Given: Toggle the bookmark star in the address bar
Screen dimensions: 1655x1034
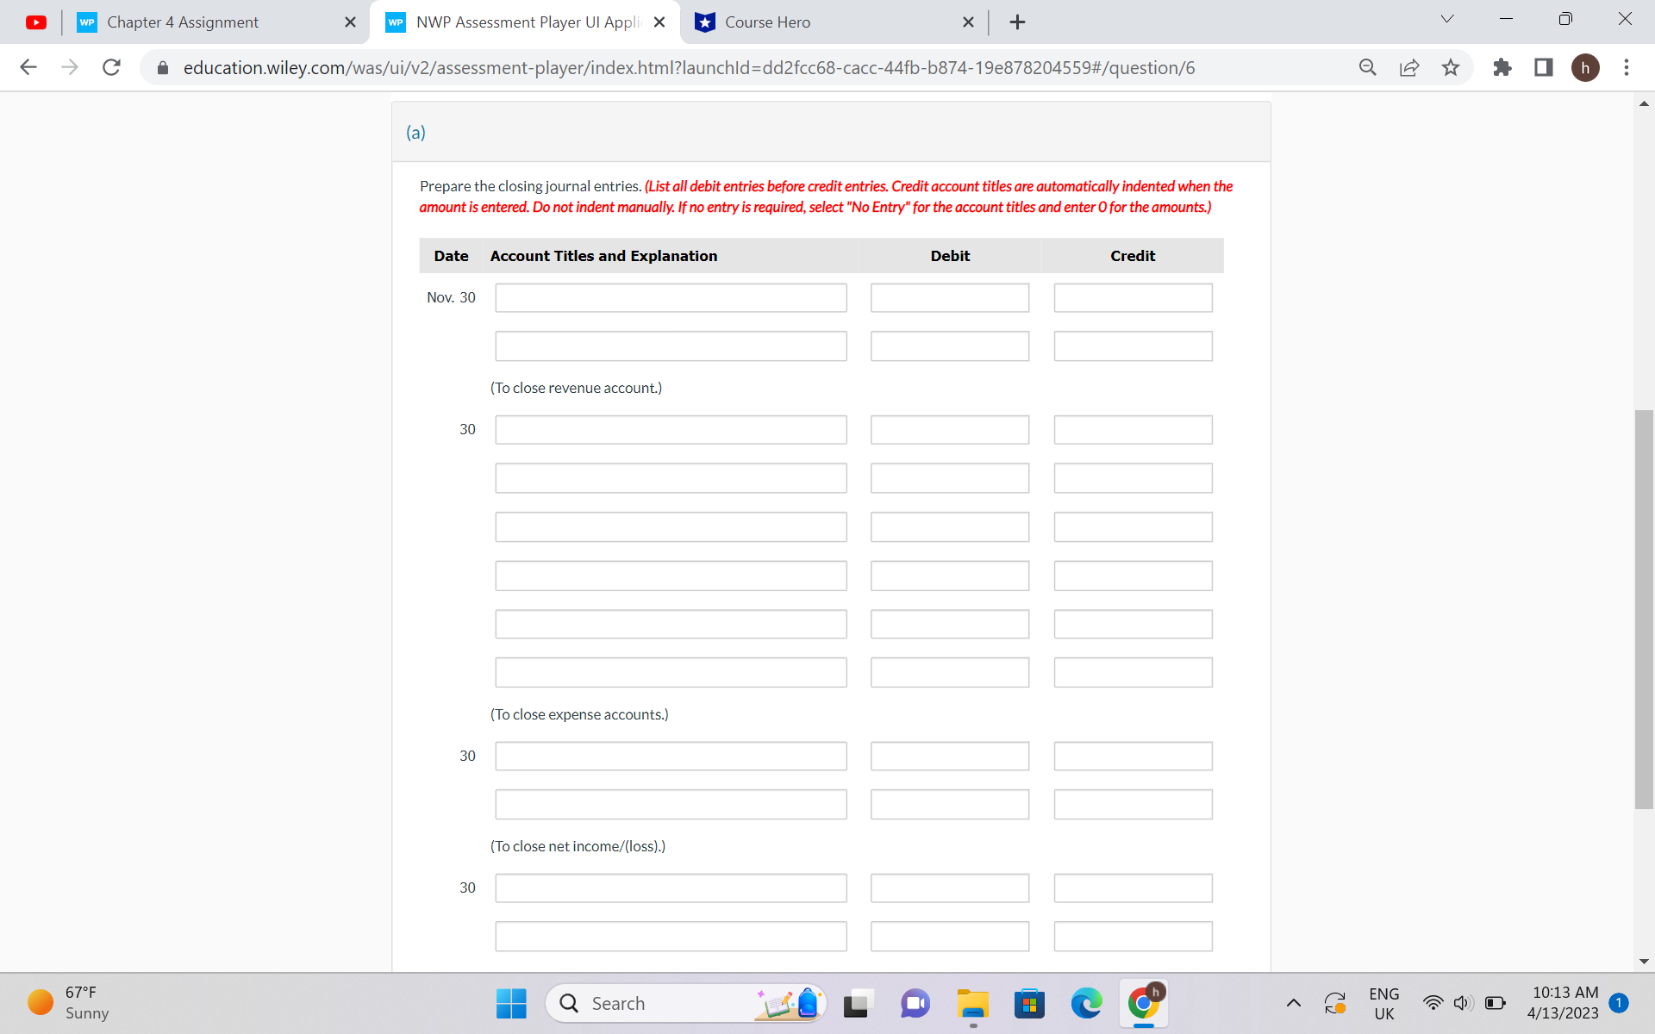Looking at the screenshot, I should click(1451, 67).
